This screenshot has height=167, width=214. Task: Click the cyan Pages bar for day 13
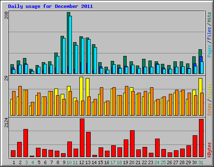coord(89,56)
